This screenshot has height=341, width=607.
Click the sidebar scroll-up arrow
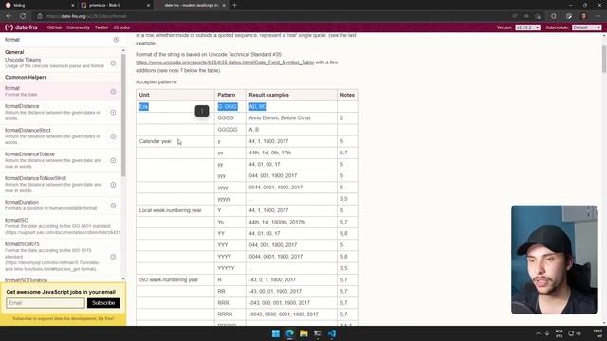coord(123,50)
